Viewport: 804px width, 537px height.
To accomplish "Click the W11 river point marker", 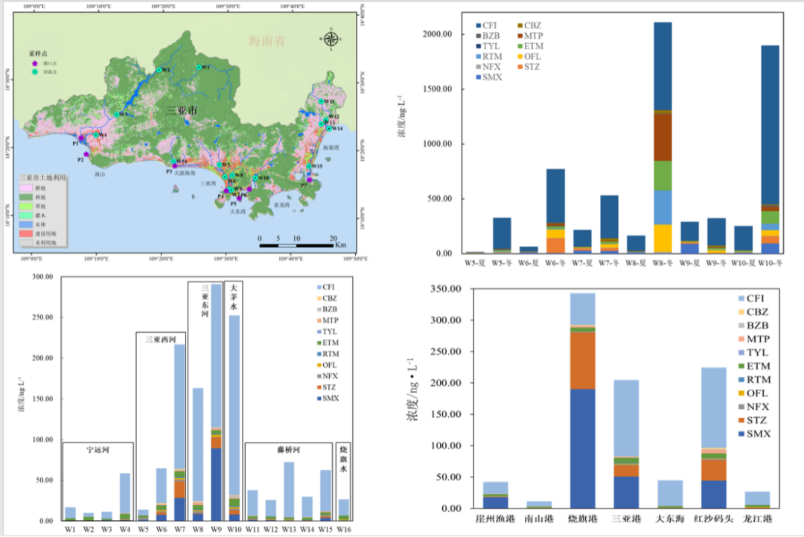I will [321, 101].
